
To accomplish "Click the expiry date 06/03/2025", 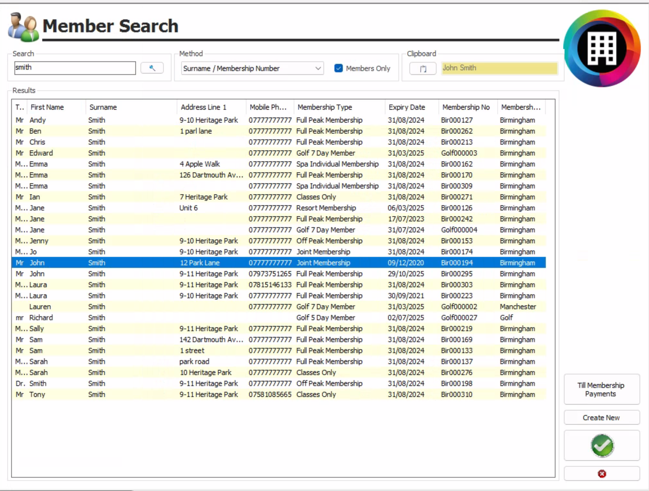I will 406,208.
